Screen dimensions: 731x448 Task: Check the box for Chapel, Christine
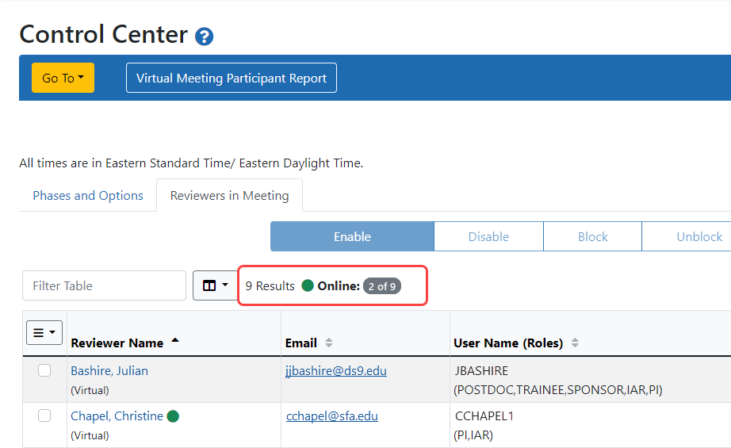pyautogui.click(x=44, y=415)
